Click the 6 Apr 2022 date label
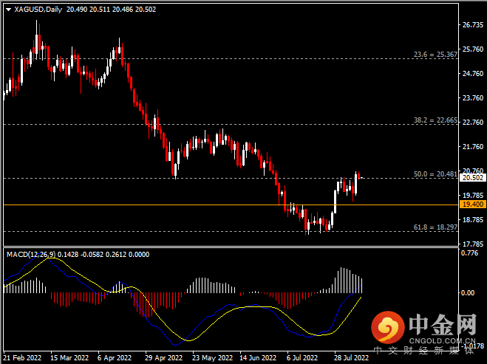 [x=115, y=358]
